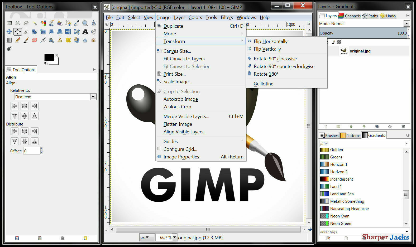Click the white background color swatch
This screenshot has width=416, height=247.
point(56,62)
